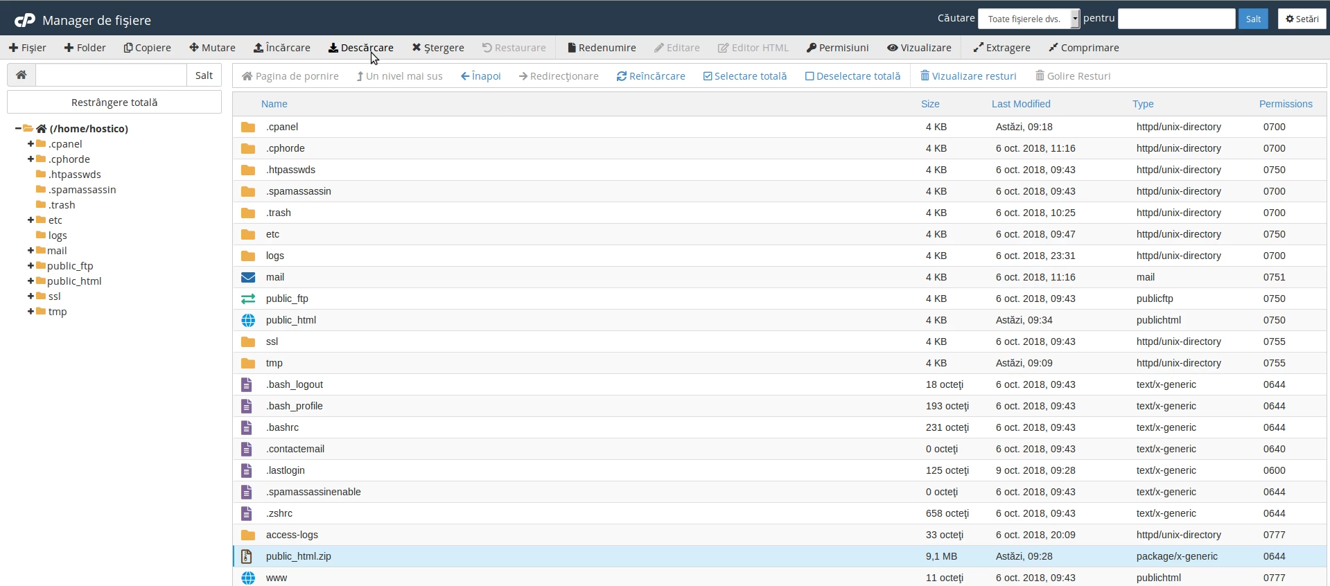Open the Setări settings button
This screenshot has height=586, width=1330.
click(x=1302, y=19)
